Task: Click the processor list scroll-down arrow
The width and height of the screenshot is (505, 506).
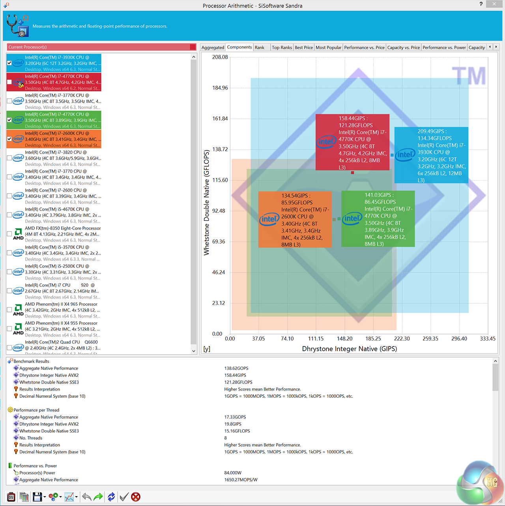Action: click(194, 351)
